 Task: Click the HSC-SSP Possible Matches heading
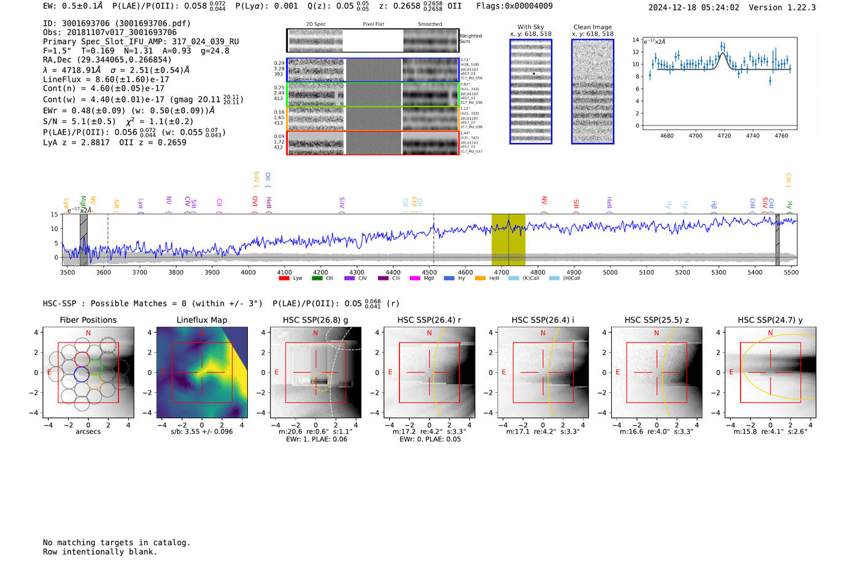tap(153, 304)
